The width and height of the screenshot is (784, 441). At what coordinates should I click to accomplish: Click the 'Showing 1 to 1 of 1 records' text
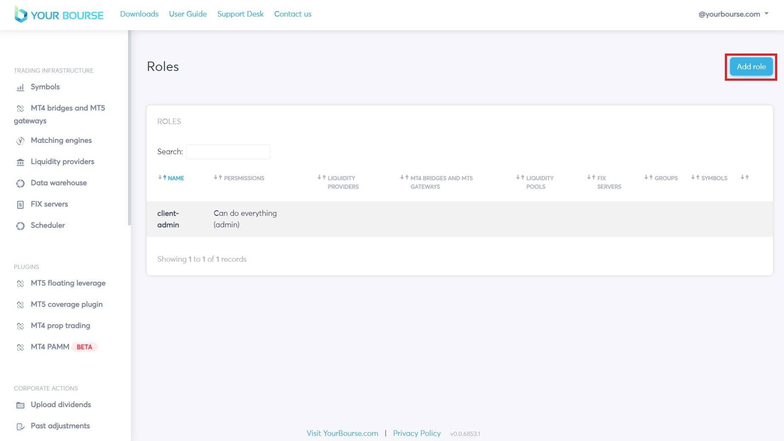[x=202, y=259]
